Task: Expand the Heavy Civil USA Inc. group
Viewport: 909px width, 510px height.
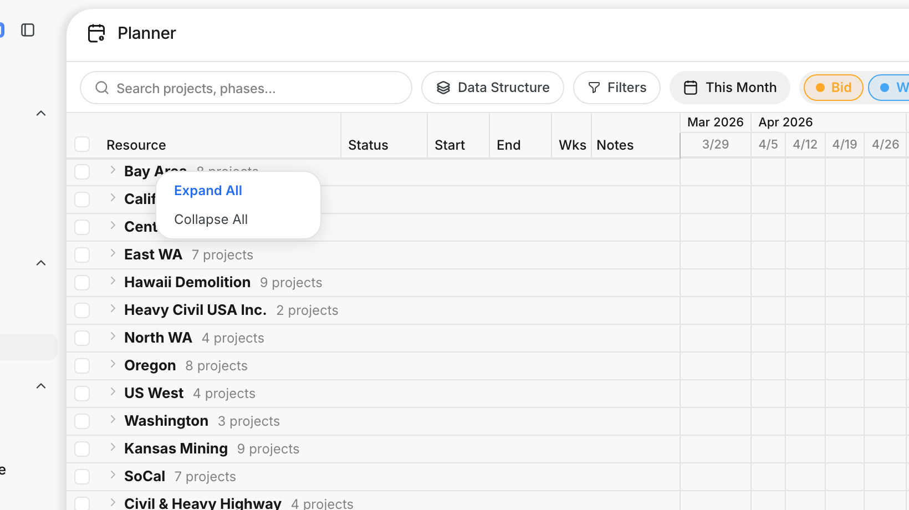Action: pos(113,309)
